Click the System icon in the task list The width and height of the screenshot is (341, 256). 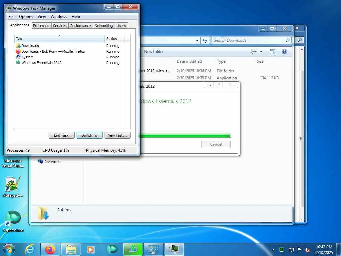(x=18, y=57)
